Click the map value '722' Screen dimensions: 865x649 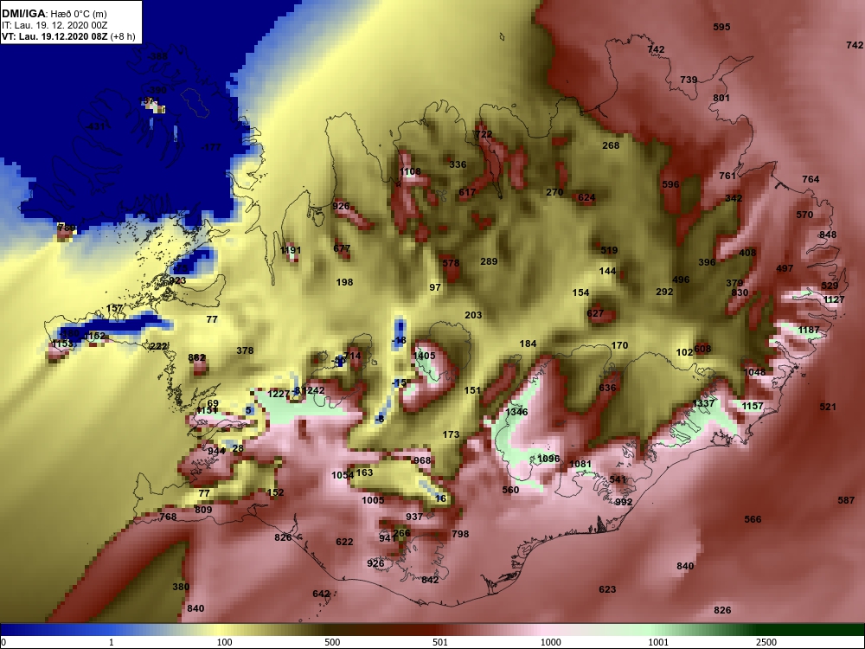(x=484, y=135)
